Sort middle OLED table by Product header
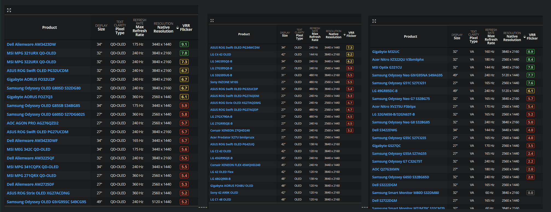Screen dimensions: 551x212 [x=244, y=34]
